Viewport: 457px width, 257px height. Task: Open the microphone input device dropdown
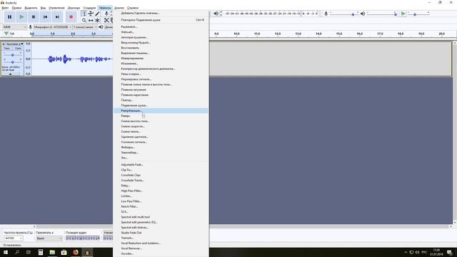pyautogui.click(x=52, y=27)
